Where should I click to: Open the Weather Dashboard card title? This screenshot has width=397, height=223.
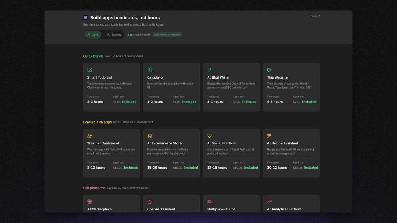[x=103, y=143]
